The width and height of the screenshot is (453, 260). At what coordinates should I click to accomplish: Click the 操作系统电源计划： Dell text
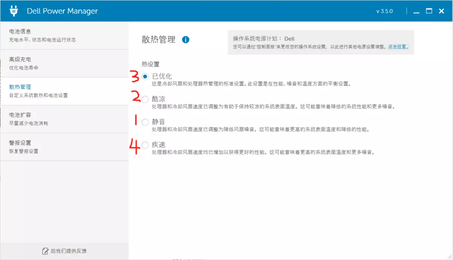pyautogui.click(x=264, y=38)
